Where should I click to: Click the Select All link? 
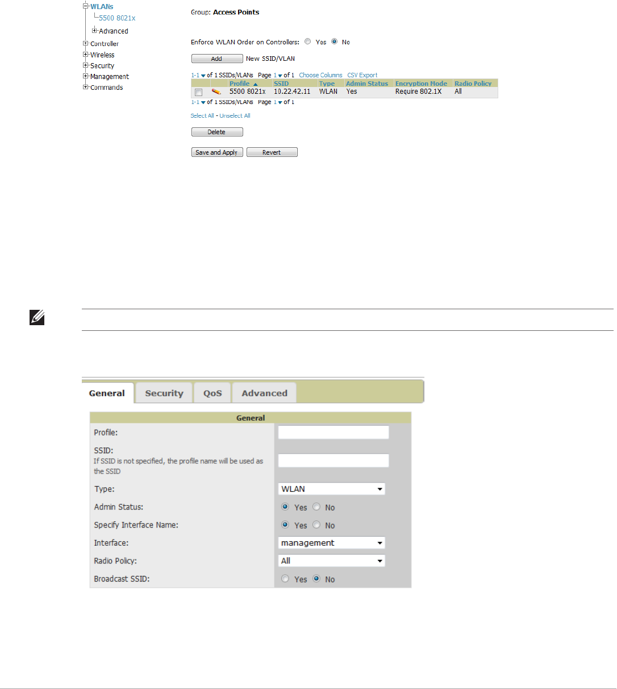coord(202,115)
